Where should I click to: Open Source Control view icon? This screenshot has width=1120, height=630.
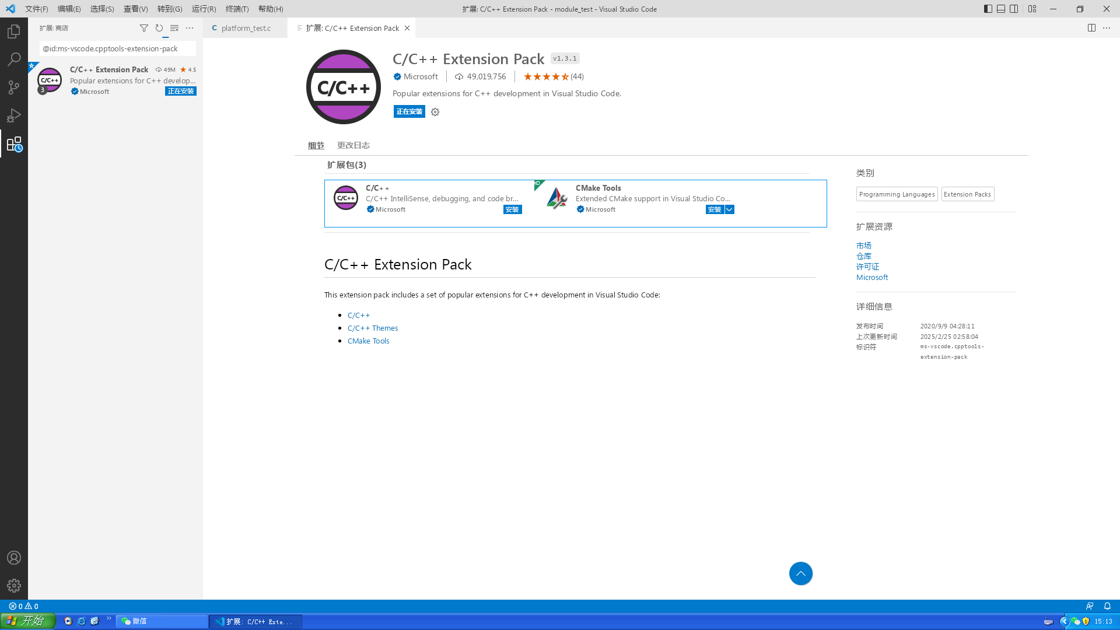click(x=14, y=87)
